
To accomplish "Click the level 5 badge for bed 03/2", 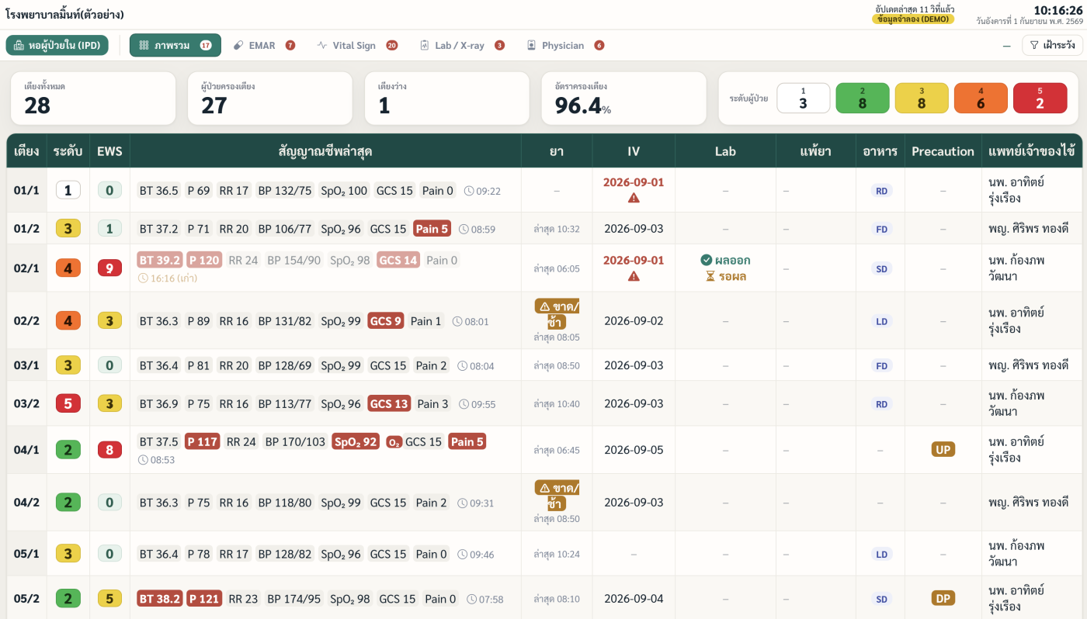I will (68, 403).
